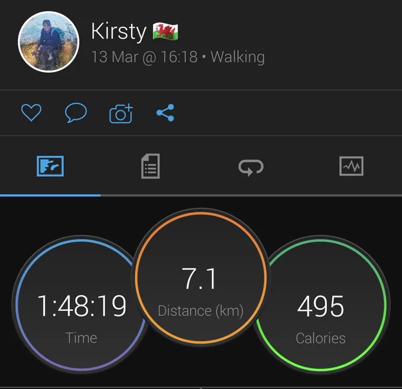Select the 7.1 distance value
Viewport: 402px width, 389px height.
pos(199,278)
